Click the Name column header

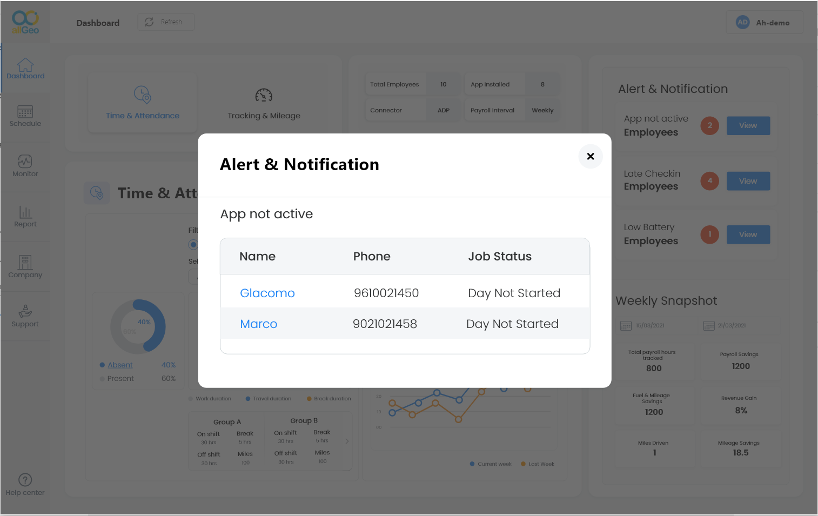(258, 257)
